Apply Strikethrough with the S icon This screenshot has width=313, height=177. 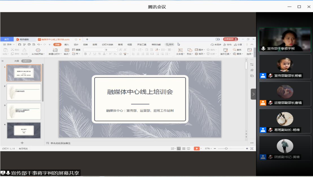99,54
